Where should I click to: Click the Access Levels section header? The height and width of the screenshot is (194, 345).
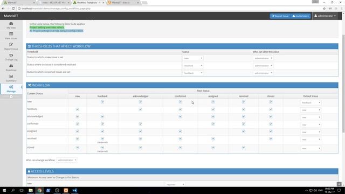tap(182, 171)
